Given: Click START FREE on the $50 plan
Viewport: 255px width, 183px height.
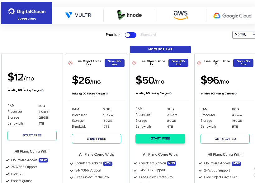Looking at the screenshot, I should pyautogui.click(x=160, y=139).
